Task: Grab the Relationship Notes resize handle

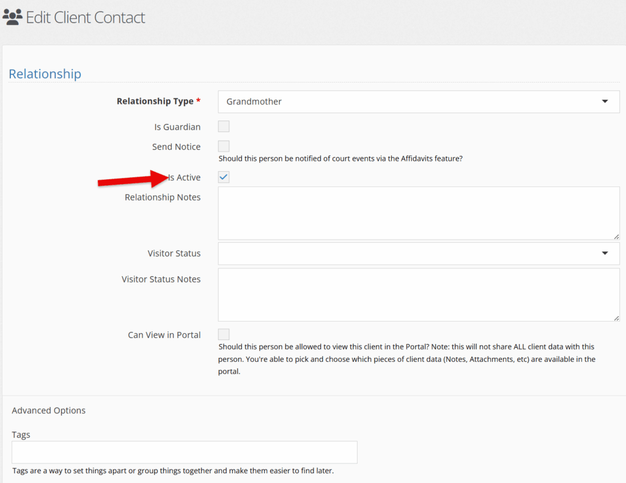Action: 616,236
